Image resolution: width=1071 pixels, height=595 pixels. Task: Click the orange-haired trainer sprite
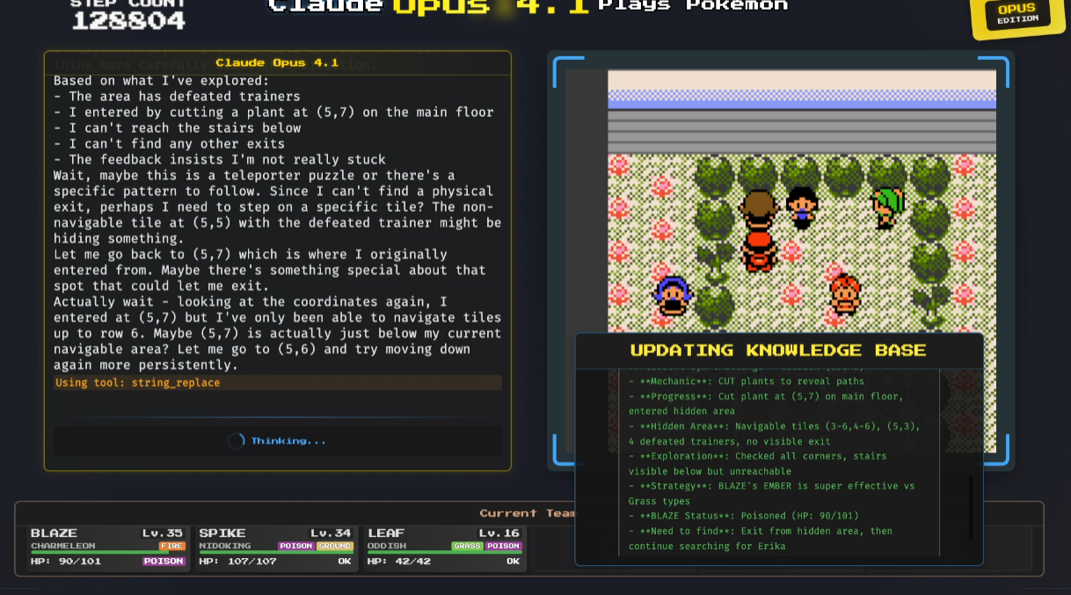(x=844, y=294)
